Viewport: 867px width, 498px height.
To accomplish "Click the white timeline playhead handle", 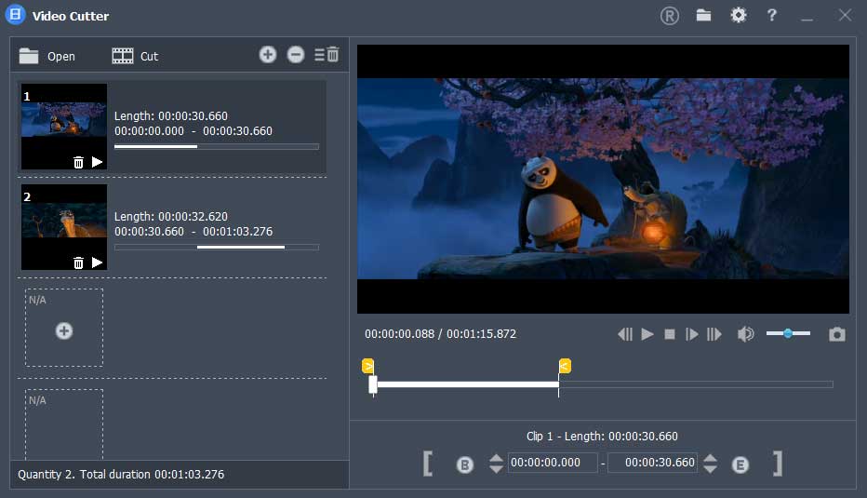I will tap(373, 384).
